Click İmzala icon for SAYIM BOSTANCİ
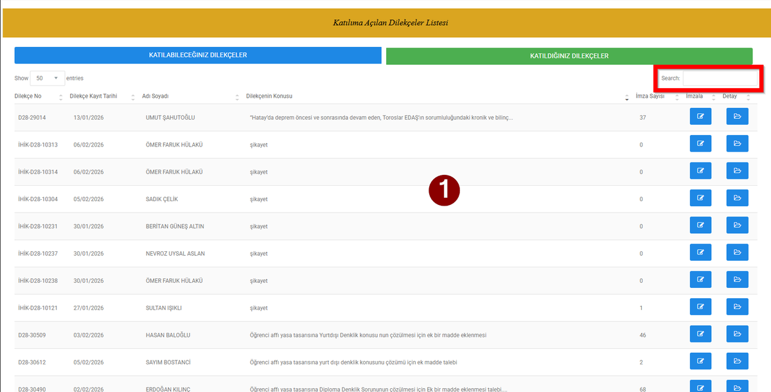 tap(700, 361)
